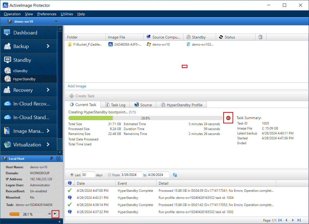Sort log by Date column
This screenshot has width=309, height=224.
coord(95,183)
